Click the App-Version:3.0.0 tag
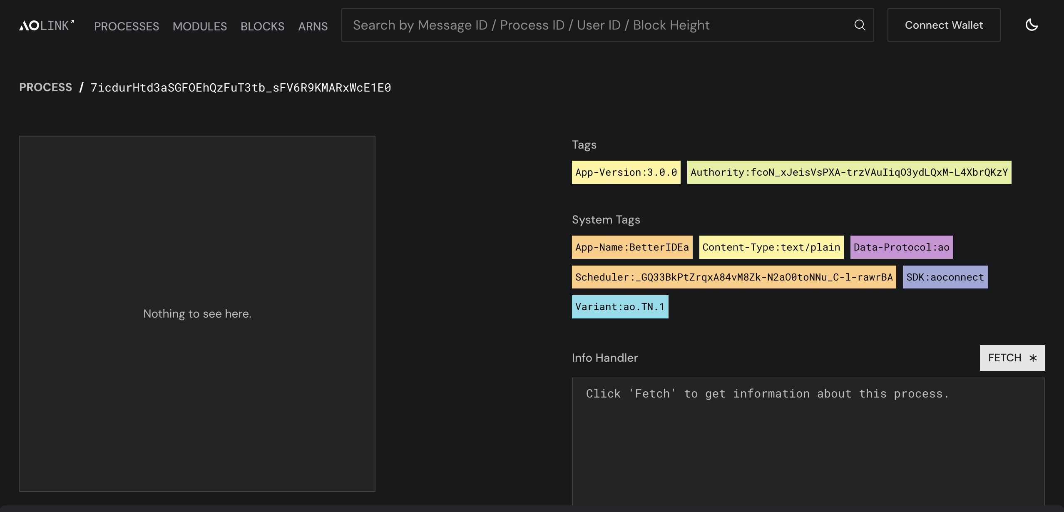1064x512 pixels. 626,172
